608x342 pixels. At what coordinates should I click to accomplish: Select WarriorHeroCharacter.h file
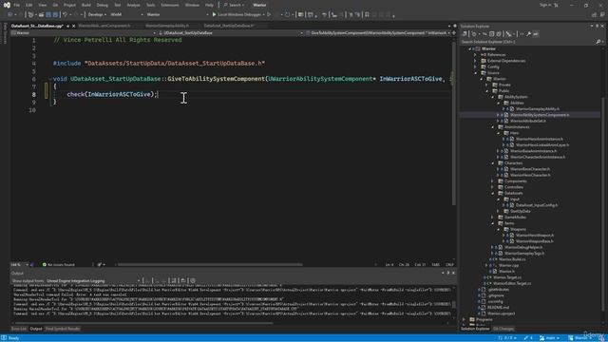click(530, 175)
